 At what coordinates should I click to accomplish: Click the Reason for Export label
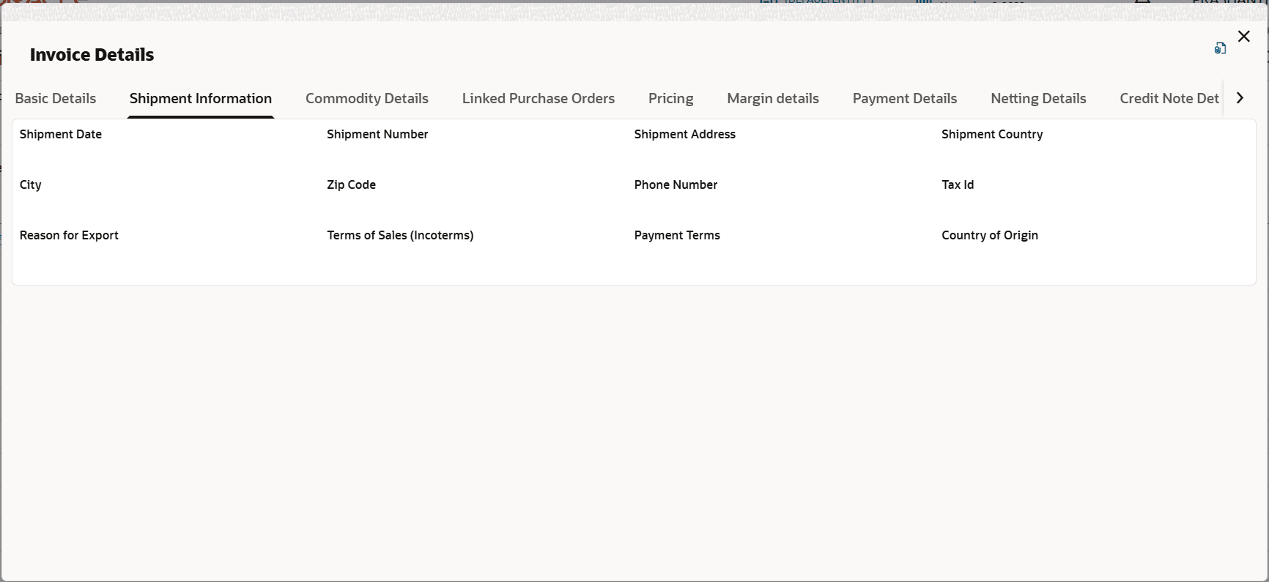click(69, 235)
